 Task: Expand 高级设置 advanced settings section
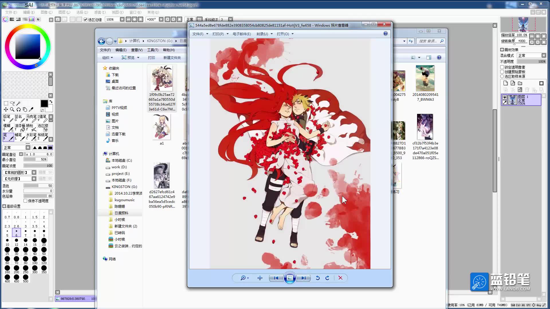(4, 206)
